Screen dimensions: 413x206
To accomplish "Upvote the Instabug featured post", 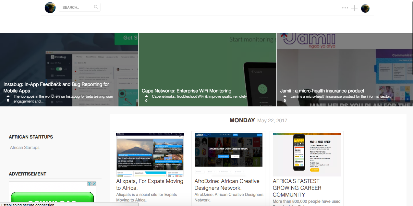I will tap(8, 97).
